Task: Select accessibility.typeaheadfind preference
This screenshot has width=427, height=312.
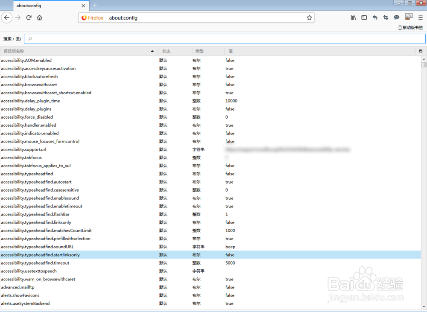Action: (x=210, y=174)
